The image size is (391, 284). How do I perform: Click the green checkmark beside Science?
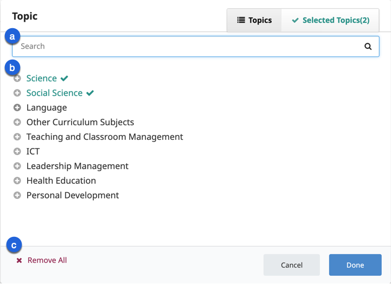point(65,79)
